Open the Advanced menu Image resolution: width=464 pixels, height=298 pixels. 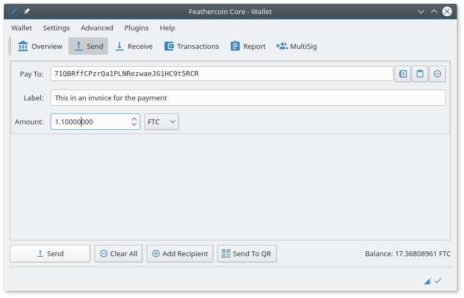[x=97, y=28]
